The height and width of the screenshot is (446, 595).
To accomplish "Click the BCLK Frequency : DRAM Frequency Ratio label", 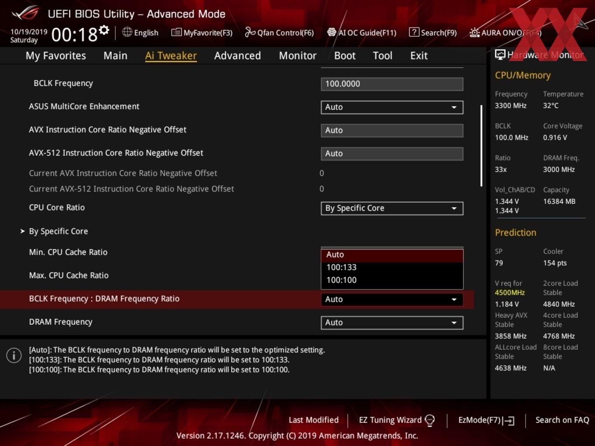I will click(104, 299).
